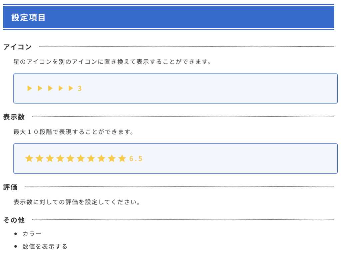Click the first star in the ten-star row

29,158
